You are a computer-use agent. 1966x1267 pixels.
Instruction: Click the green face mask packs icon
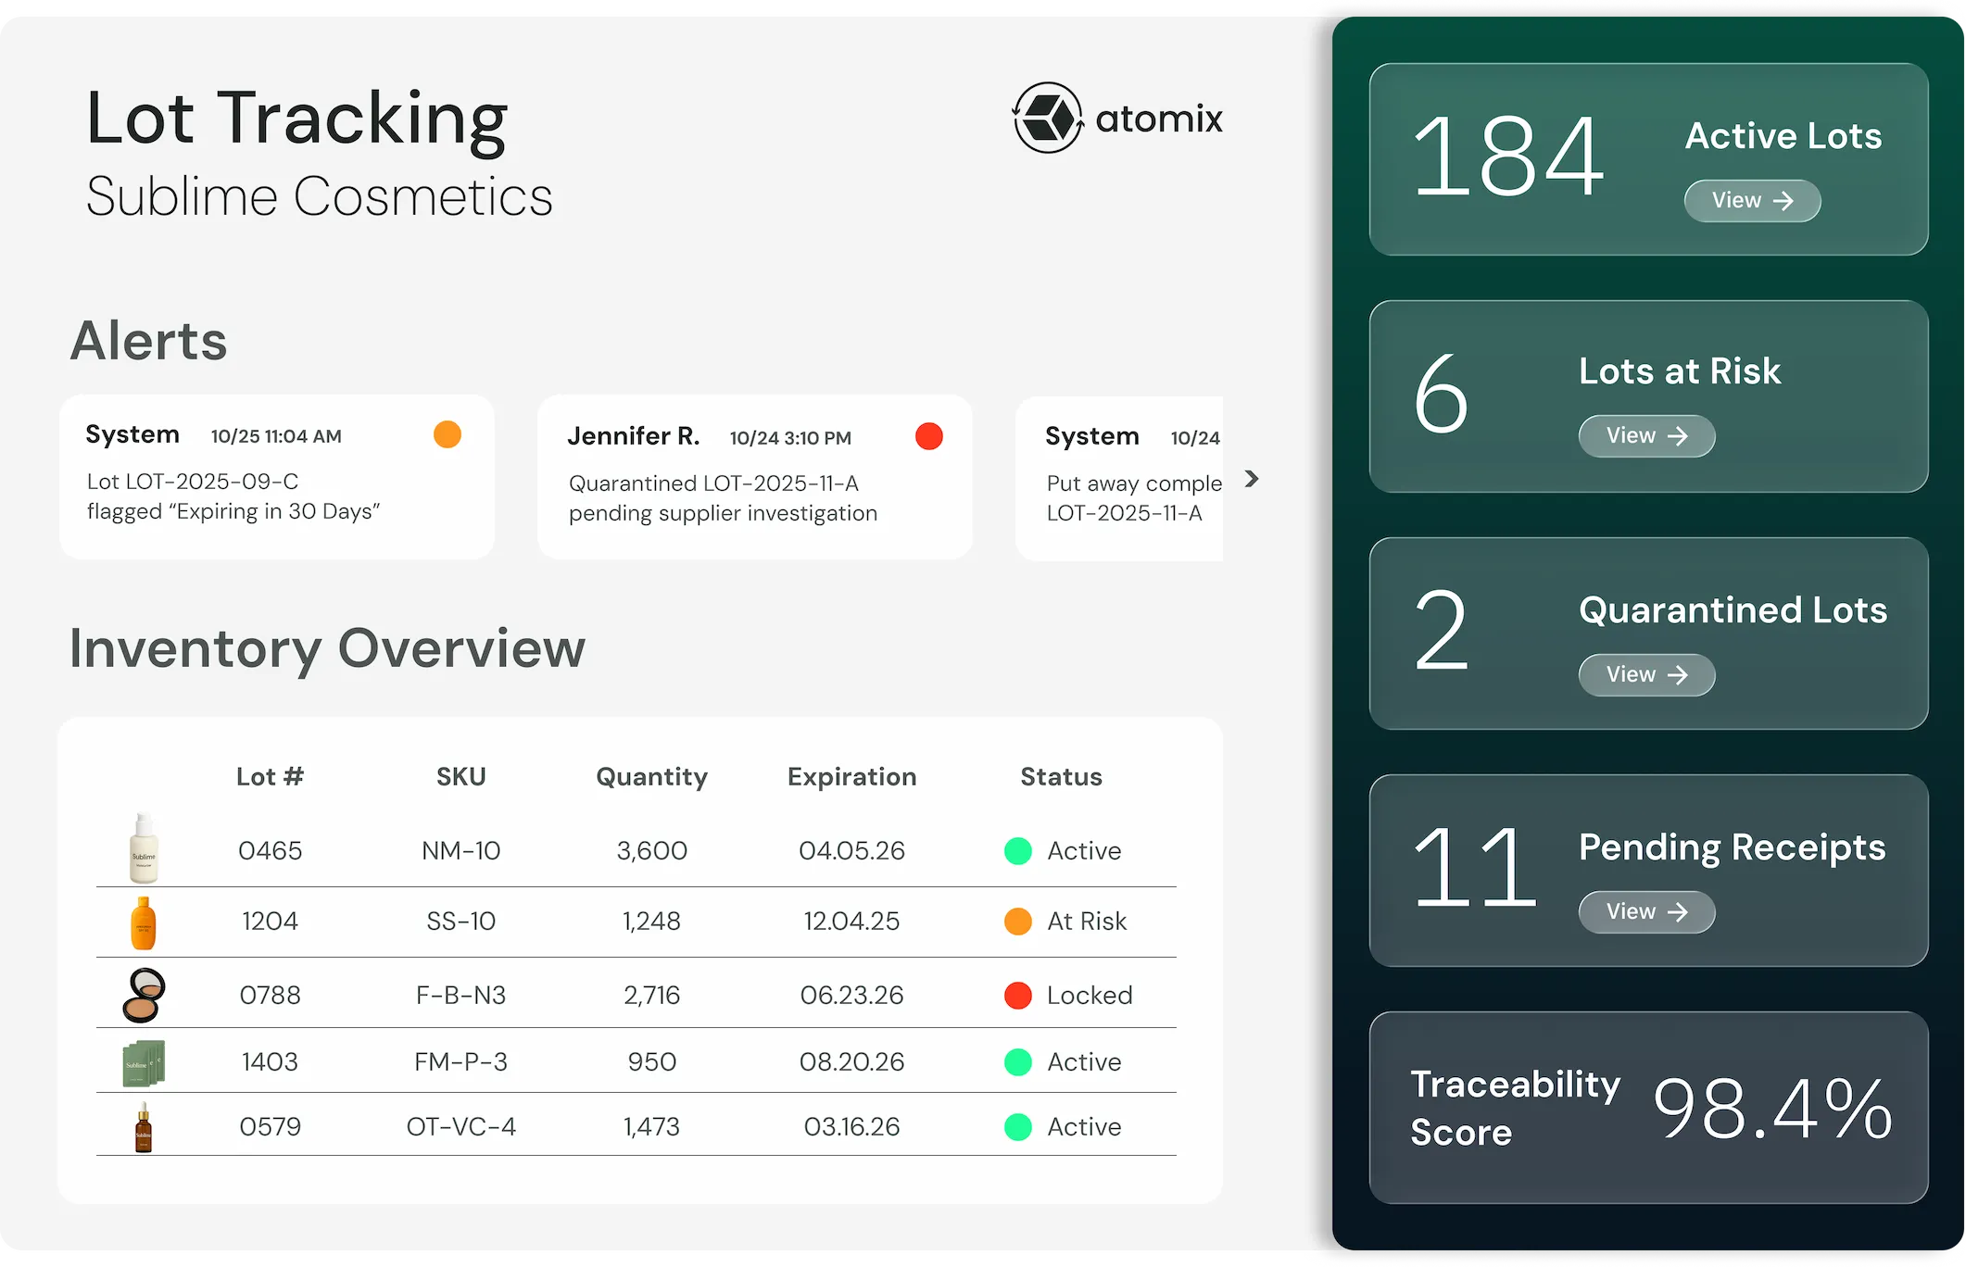[144, 1062]
